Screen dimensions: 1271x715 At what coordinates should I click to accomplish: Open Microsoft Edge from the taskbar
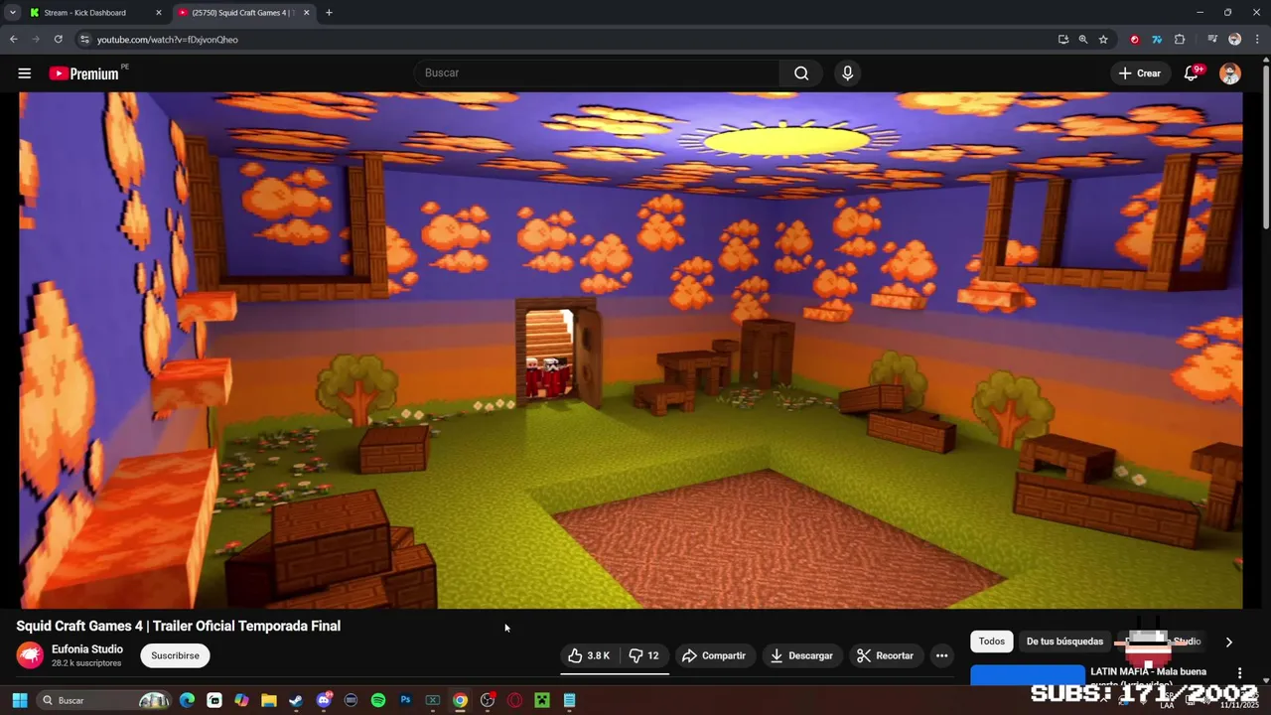(187, 701)
